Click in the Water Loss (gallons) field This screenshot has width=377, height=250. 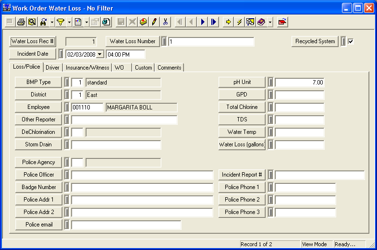(300, 145)
